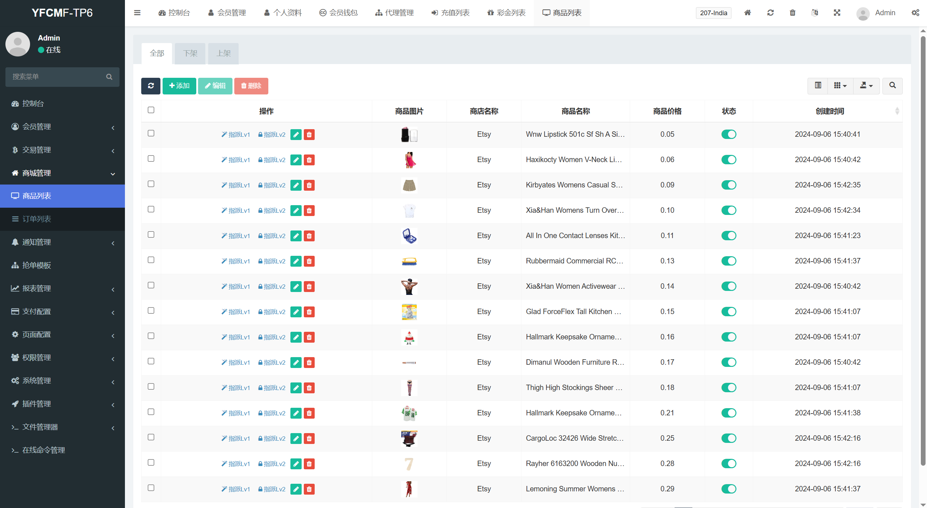Screen dimensions: 927x508
Task: Click the 搜索菜单 search field
Action: pos(58,77)
